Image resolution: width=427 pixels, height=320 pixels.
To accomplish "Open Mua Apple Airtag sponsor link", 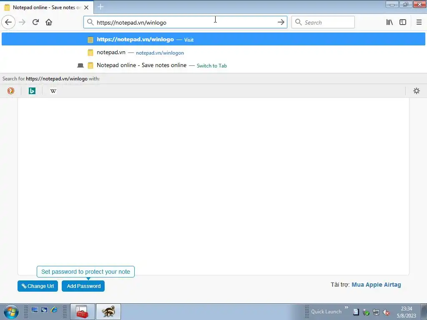I will (376, 285).
